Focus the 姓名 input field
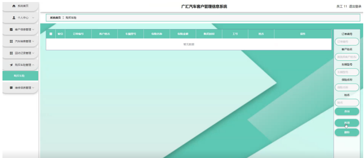The width and height of the screenshot is (364, 158). tap(347, 103)
